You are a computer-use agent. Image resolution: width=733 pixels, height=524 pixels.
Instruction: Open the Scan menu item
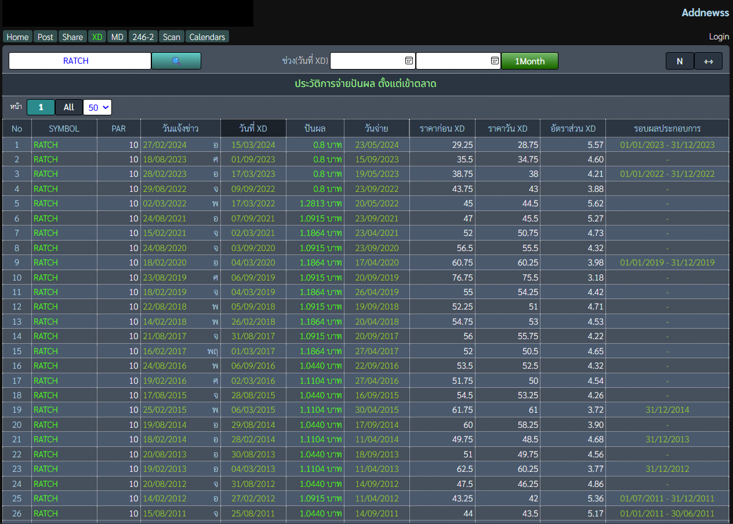(171, 37)
